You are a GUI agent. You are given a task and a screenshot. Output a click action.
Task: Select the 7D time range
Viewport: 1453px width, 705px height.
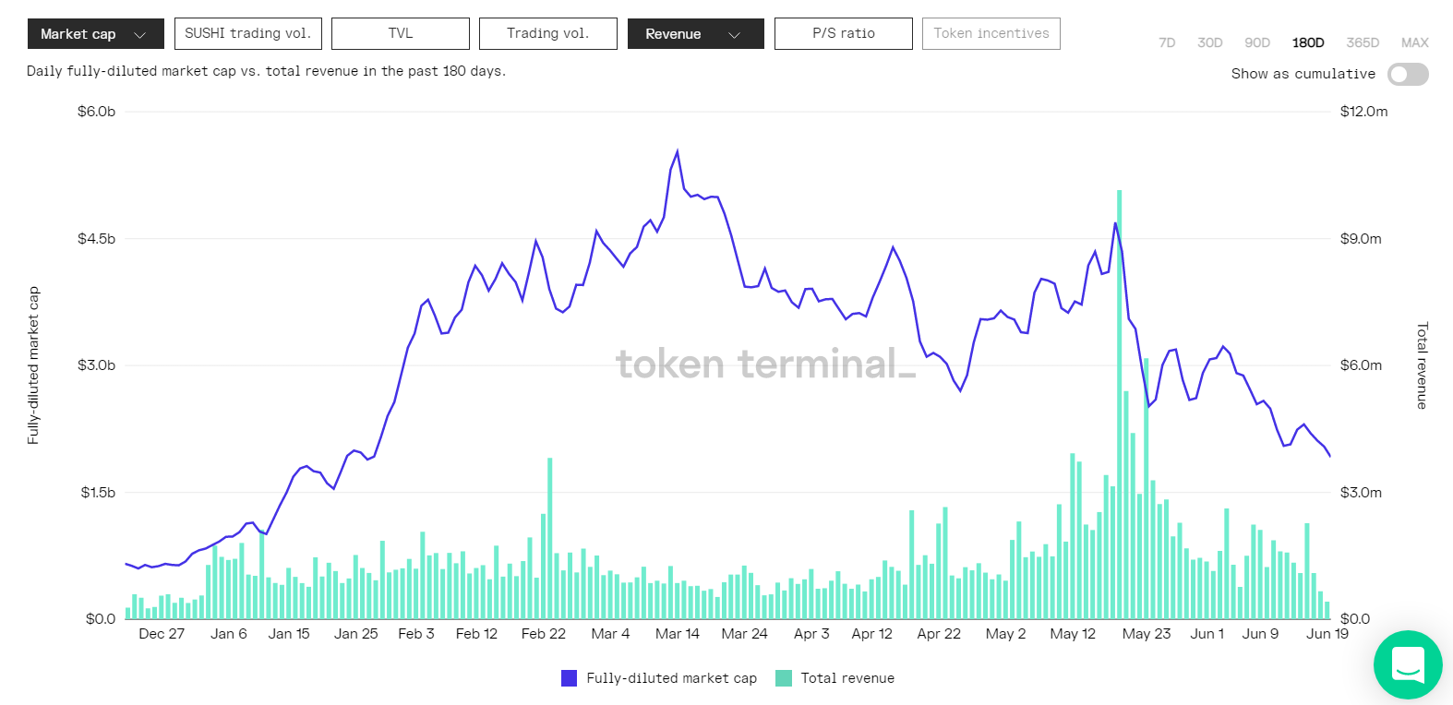coord(1167,42)
